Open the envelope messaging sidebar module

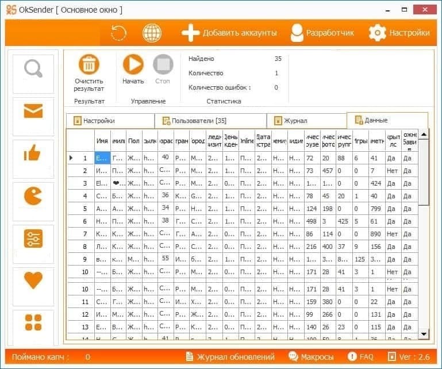pos(33,117)
